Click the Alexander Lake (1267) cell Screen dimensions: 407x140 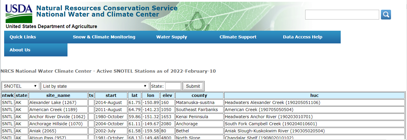[x=53, y=102]
